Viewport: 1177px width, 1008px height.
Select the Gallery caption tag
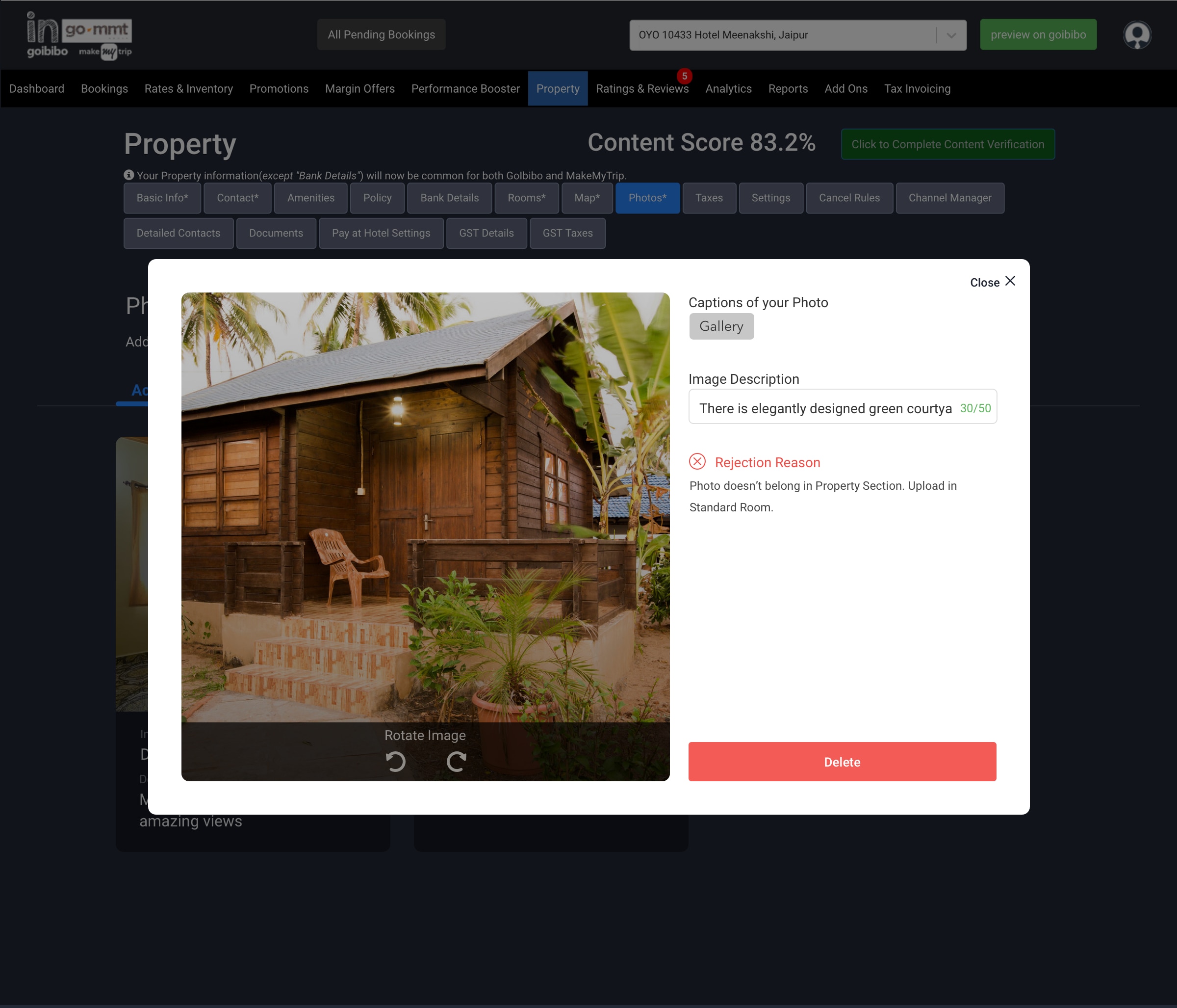pos(721,326)
